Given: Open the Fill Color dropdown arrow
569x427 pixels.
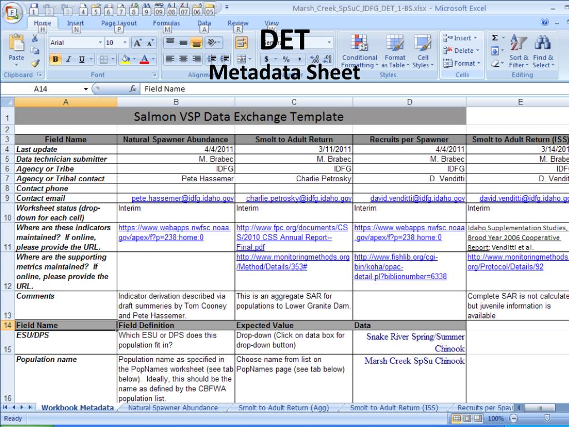Looking at the screenshot, I should [x=134, y=59].
